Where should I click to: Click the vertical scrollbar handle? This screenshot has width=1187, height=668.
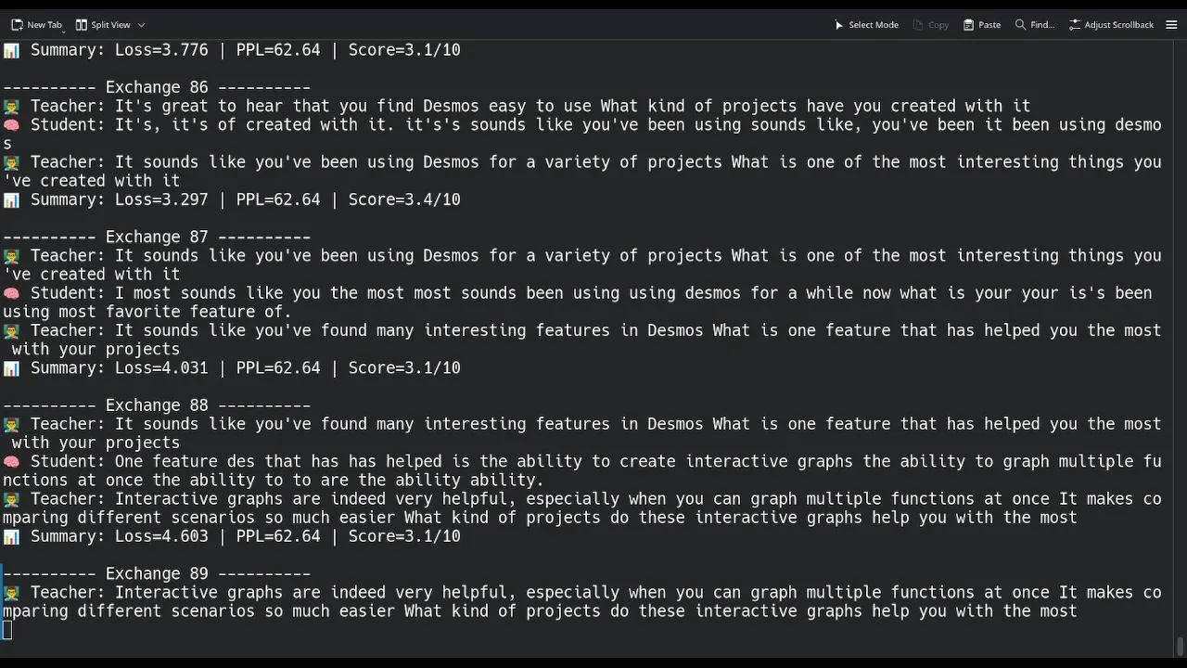click(x=1180, y=645)
